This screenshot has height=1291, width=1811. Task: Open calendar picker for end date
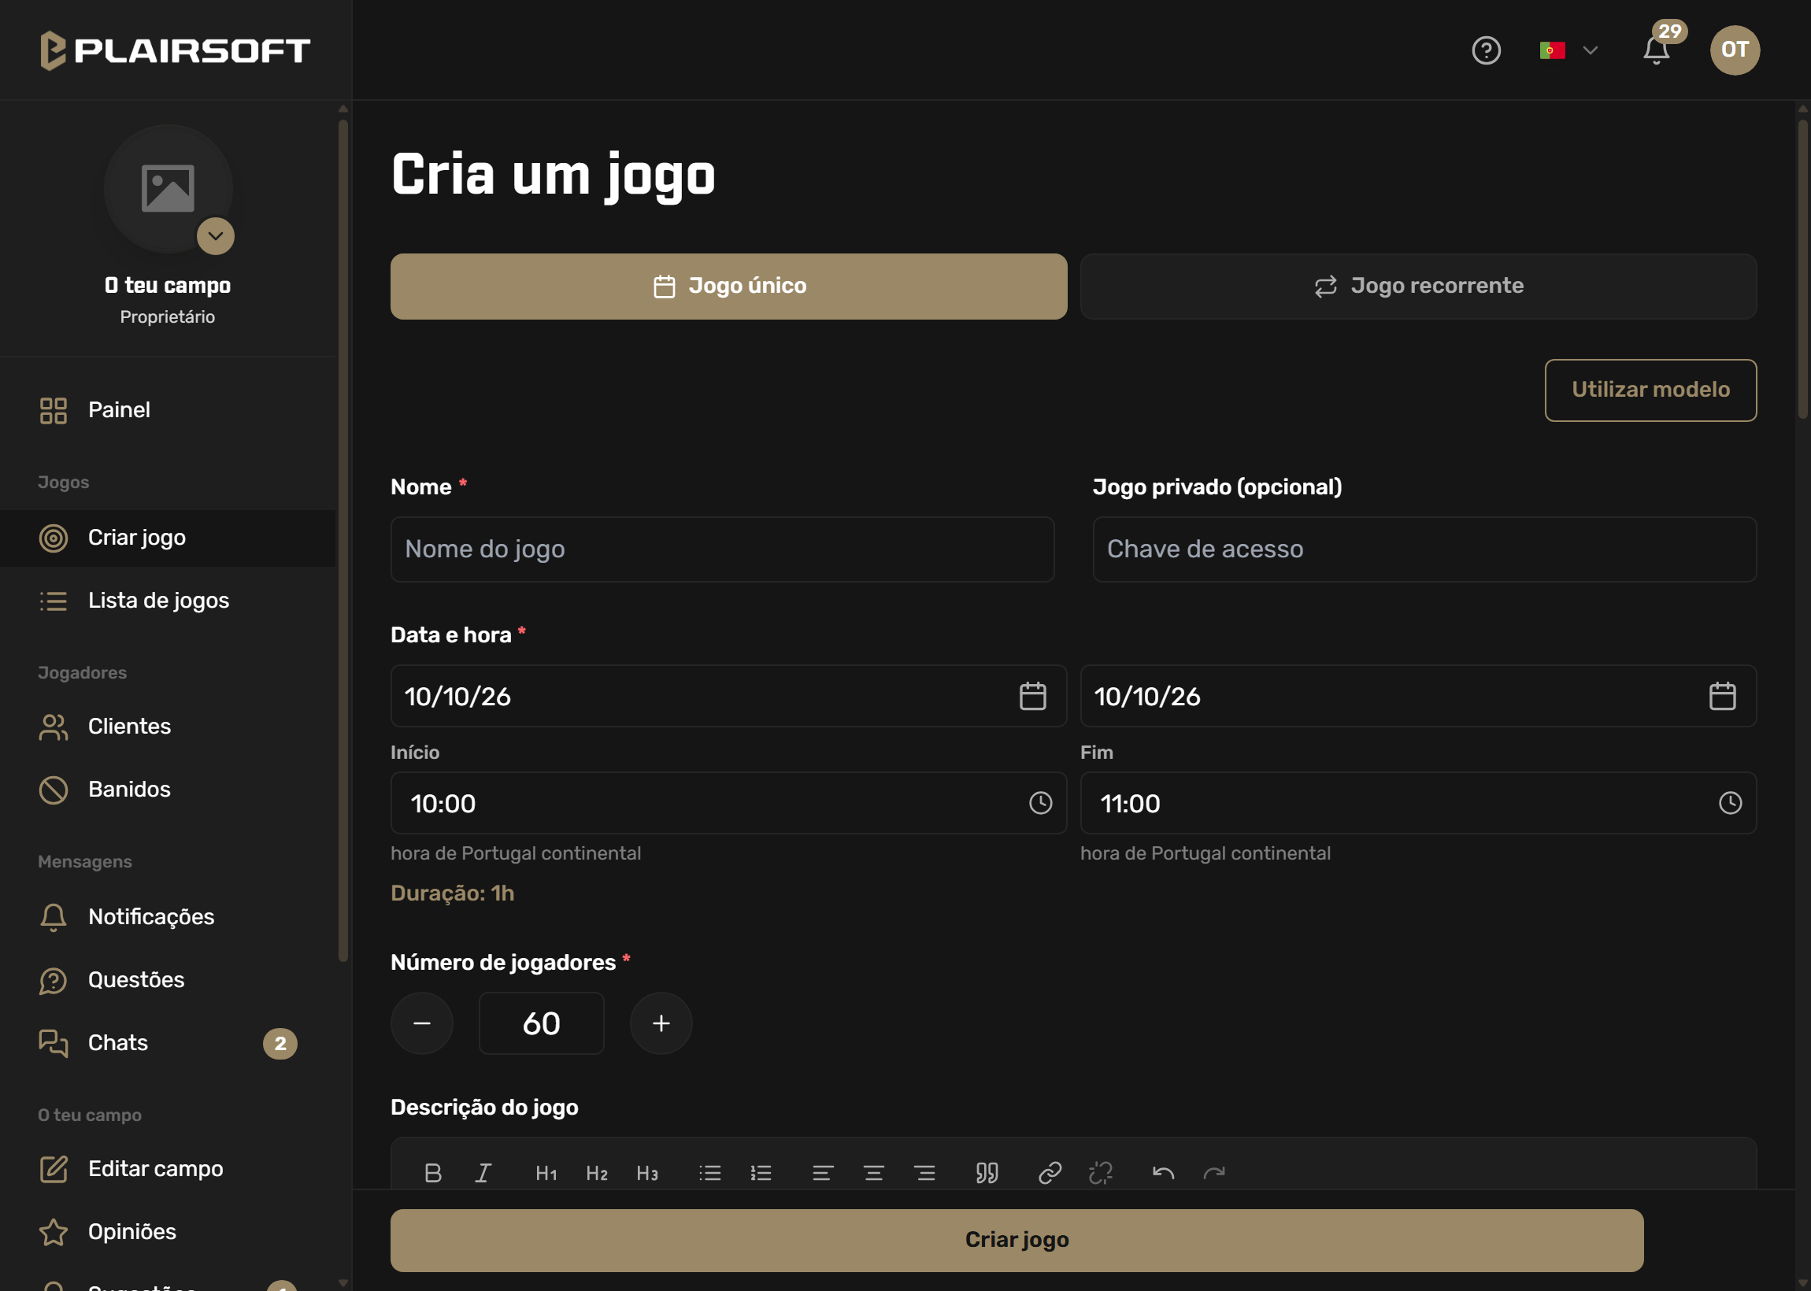tap(1723, 697)
